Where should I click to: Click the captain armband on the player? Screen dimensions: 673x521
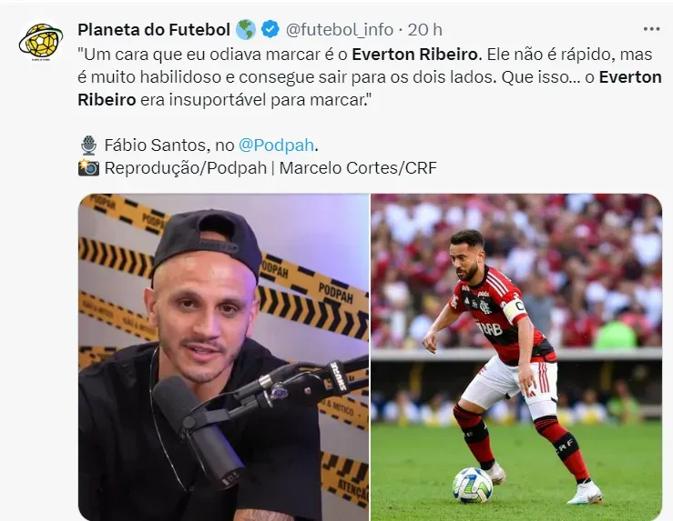click(x=515, y=312)
